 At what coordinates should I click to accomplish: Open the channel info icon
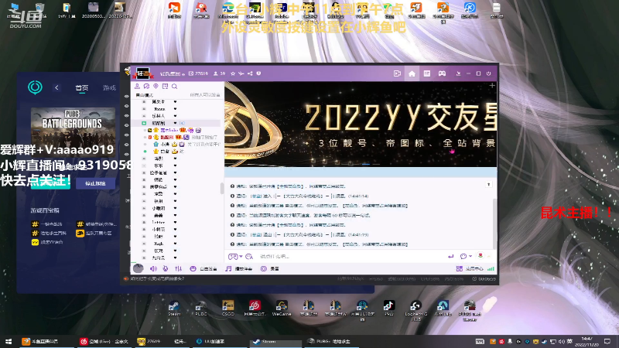pyautogui.click(x=258, y=73)
